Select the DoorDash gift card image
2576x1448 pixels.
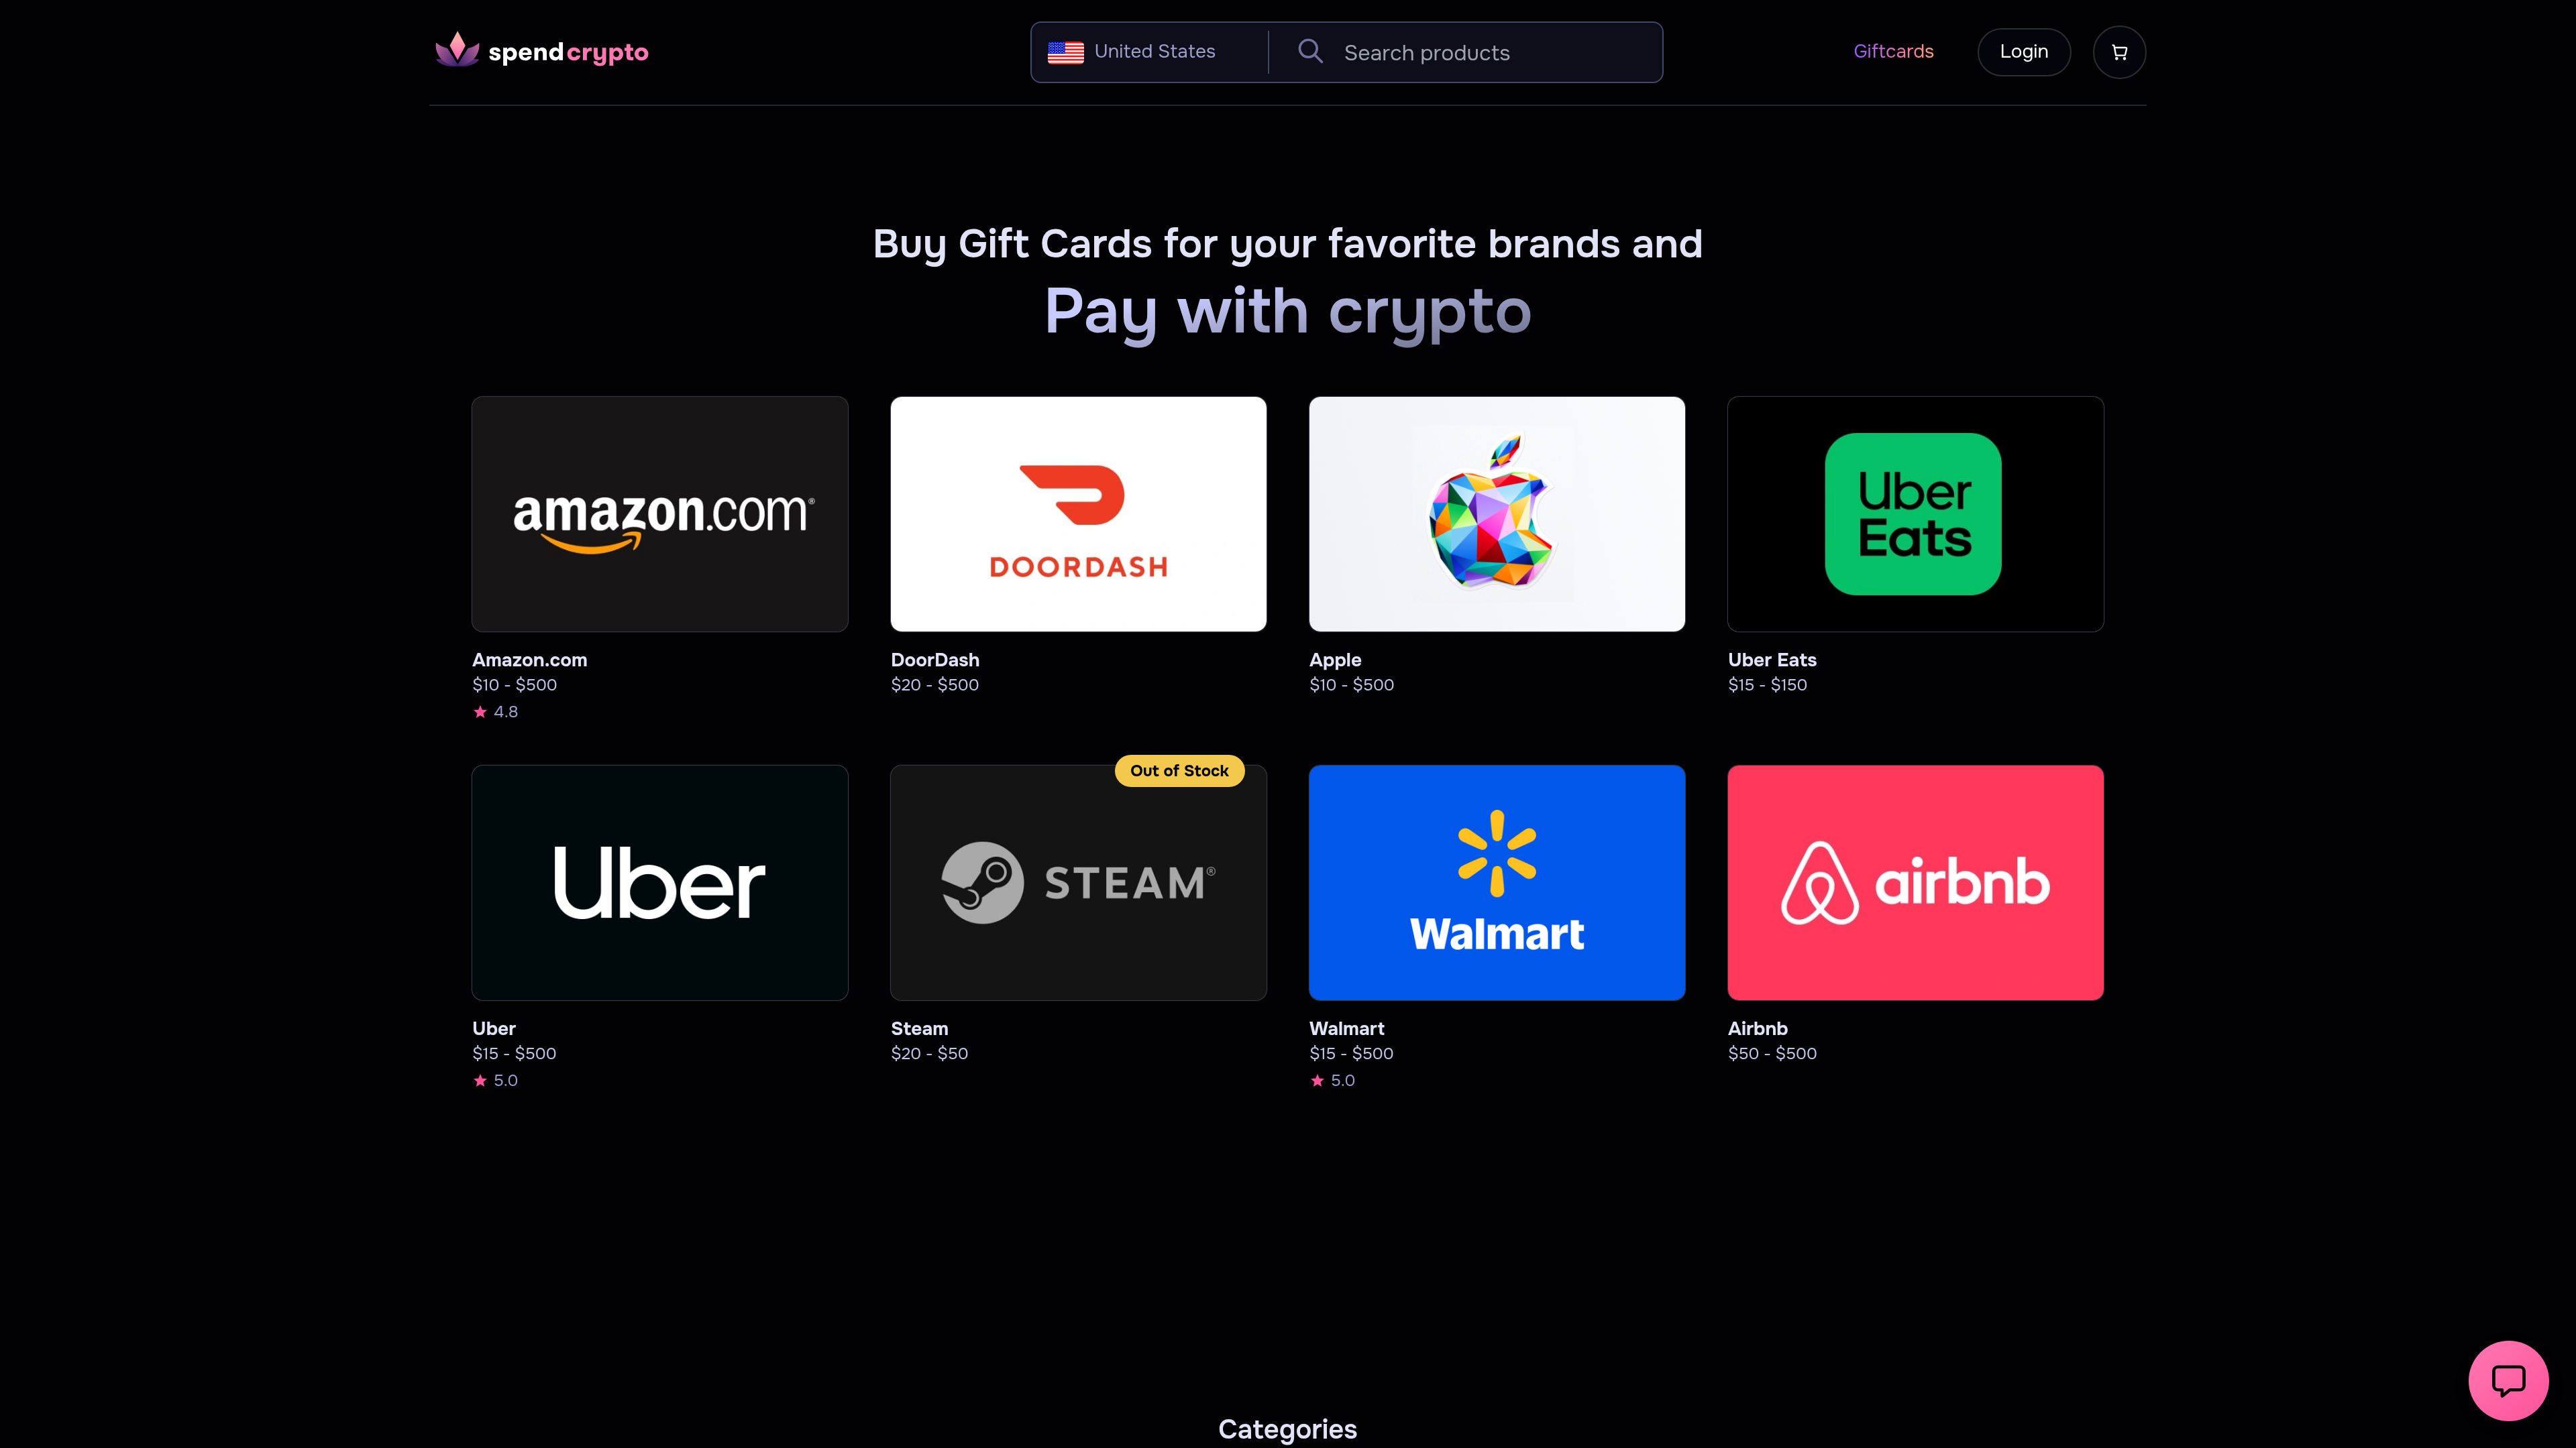[1078, 514]
